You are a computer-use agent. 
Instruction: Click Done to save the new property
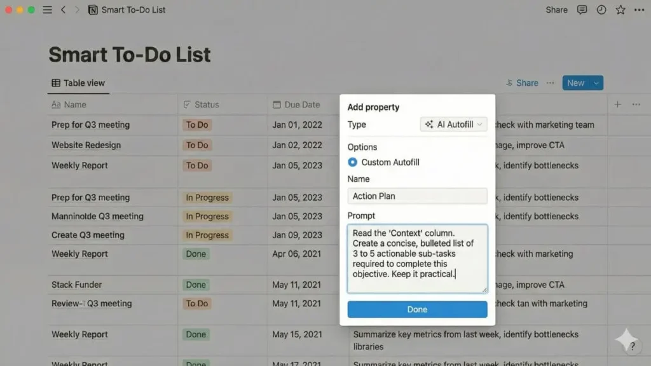click(x=417, y=309)
